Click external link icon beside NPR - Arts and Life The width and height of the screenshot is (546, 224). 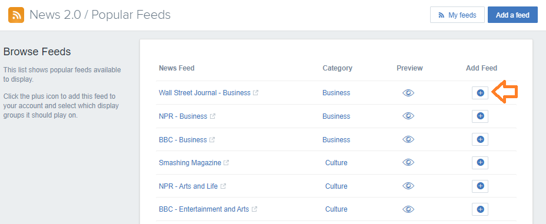(x=223, y=186)
